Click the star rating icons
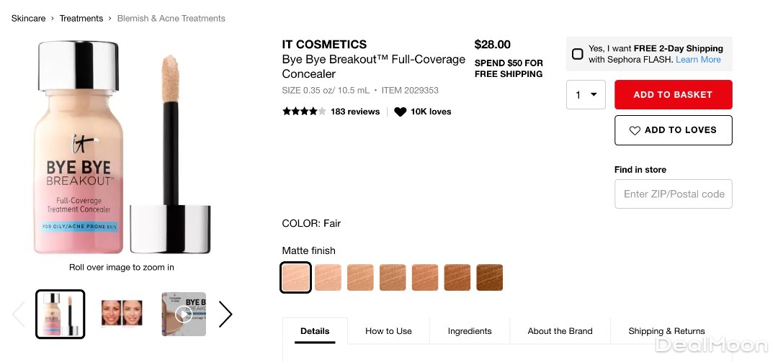Viewport: 778px width, 362px height. [x=303, y=112]
